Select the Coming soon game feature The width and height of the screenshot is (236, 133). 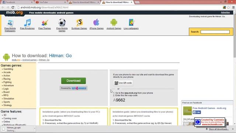[10, 118]
